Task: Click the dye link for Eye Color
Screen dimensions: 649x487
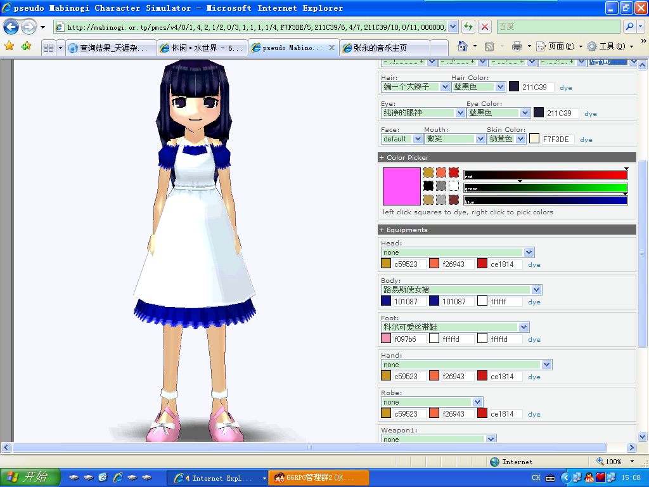Action: tap(591, 114)
